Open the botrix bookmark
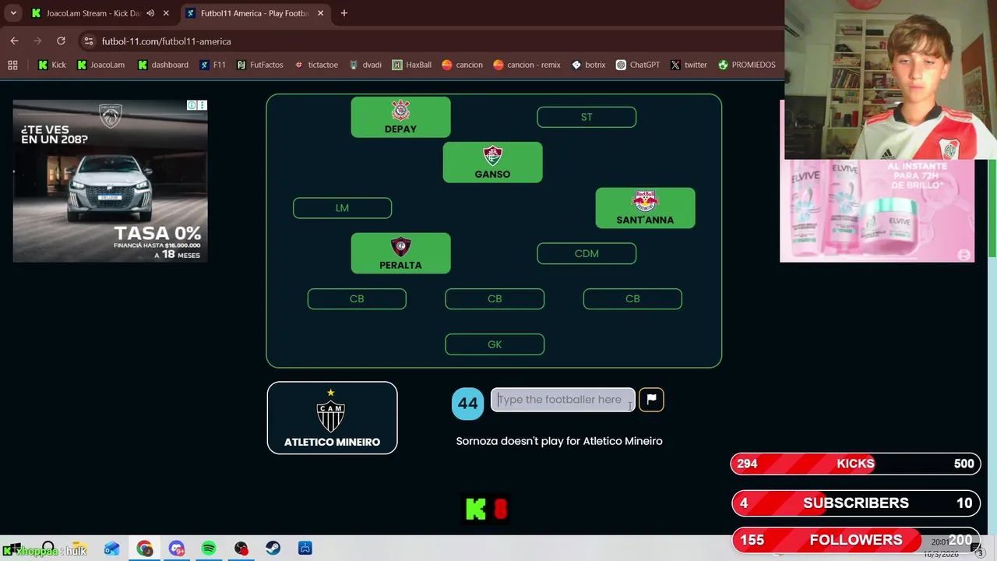The image size is (997, 561). coord(588,65)
